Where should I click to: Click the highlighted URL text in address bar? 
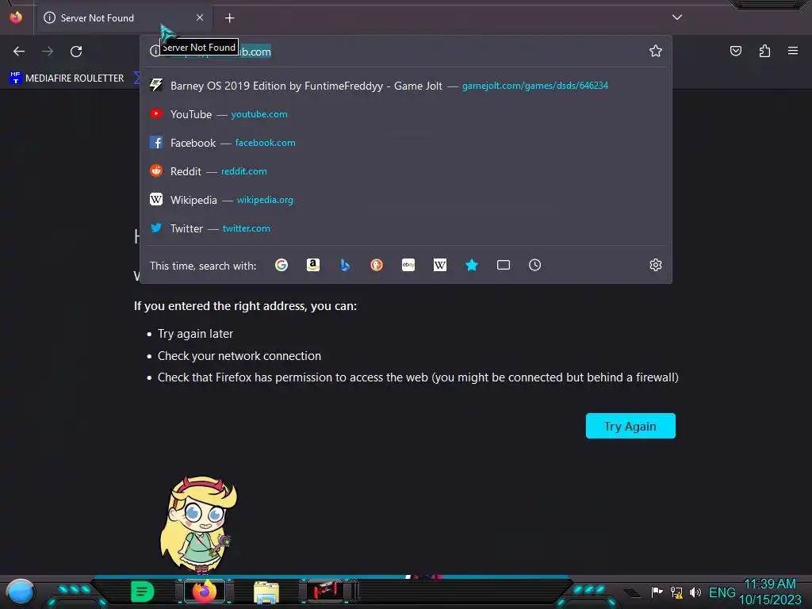(x=256, y=52)
